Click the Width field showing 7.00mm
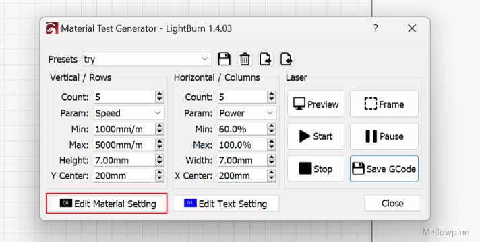The width and height of the screenshot is (480, 242). click(243, 160)
